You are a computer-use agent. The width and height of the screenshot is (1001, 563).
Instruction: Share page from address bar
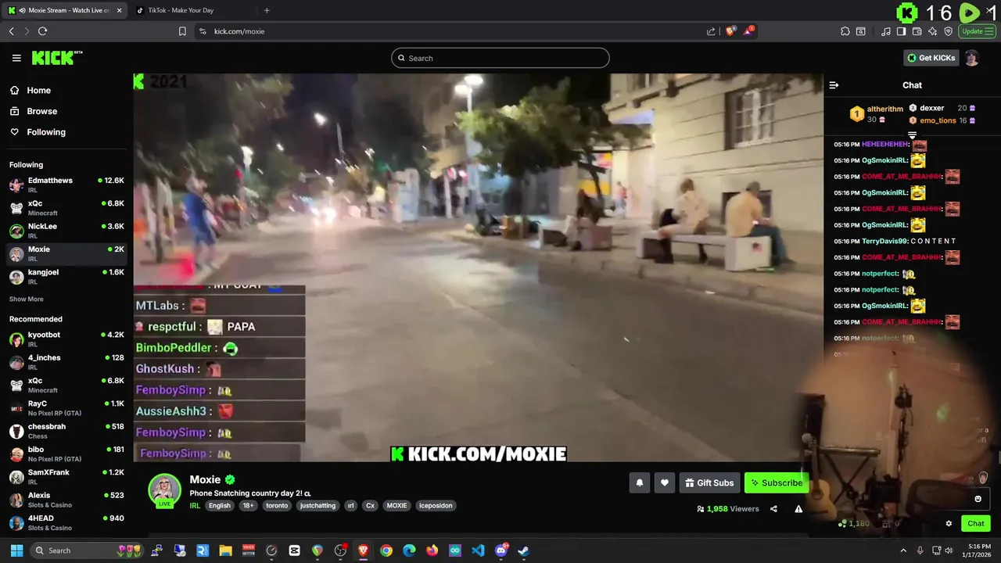pos(711,31)
